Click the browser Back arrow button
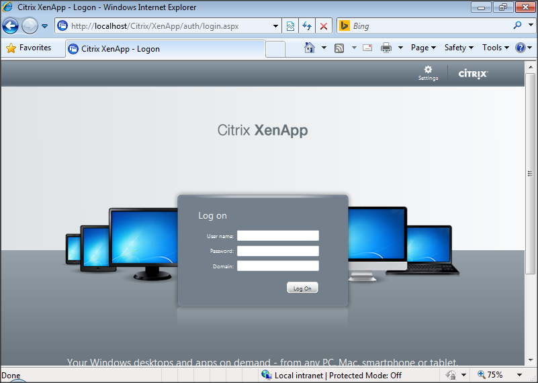The height and width of the screenshot is (383, 538). [x=10, y=26]
